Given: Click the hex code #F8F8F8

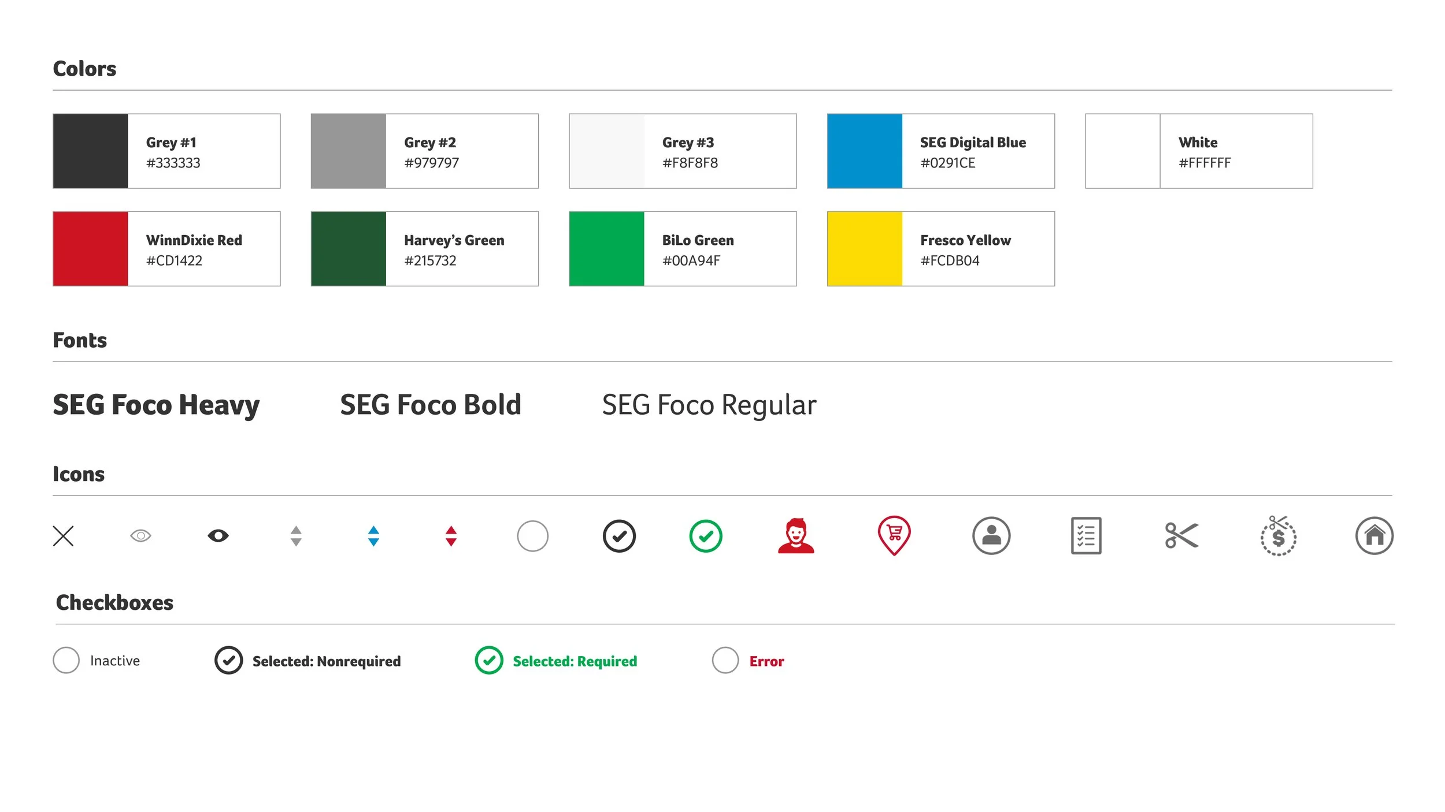Looking at the screenshot, I should click(690, 163).
